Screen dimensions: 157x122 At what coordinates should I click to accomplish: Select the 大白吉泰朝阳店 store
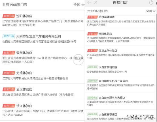click(121, 69)
